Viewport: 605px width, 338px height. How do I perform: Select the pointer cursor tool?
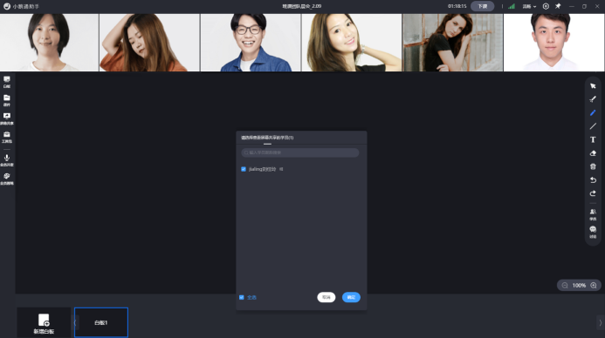click(593, 86)
